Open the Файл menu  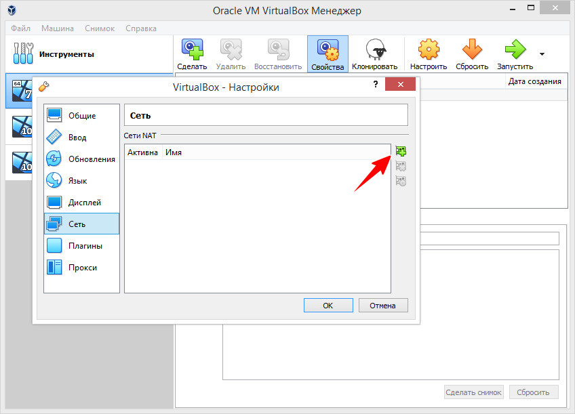coord(20,28)
